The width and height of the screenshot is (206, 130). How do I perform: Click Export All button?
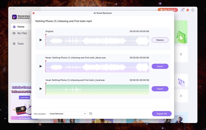[x=162, y=114]
